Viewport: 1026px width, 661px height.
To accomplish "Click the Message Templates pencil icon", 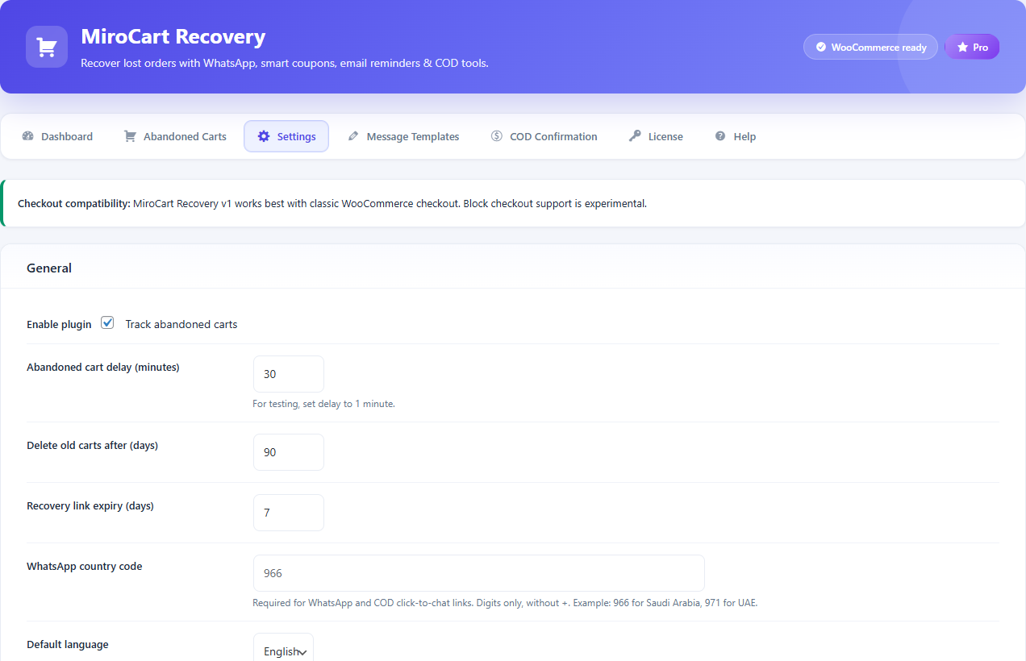I will pos(353,136).
